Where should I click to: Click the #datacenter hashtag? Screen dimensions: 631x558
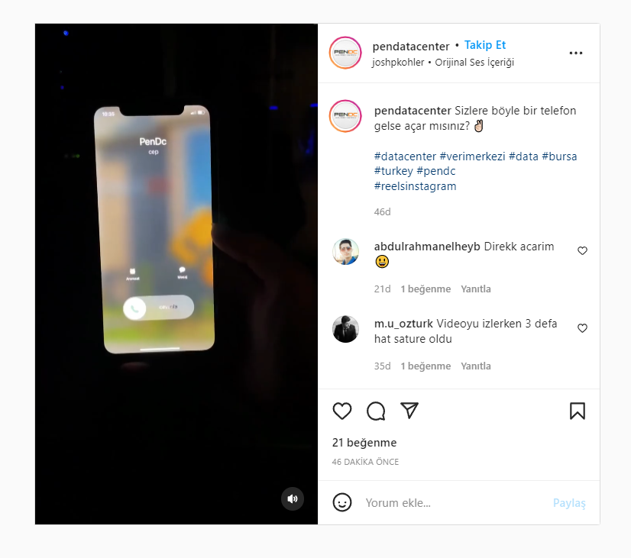[405, 156]
